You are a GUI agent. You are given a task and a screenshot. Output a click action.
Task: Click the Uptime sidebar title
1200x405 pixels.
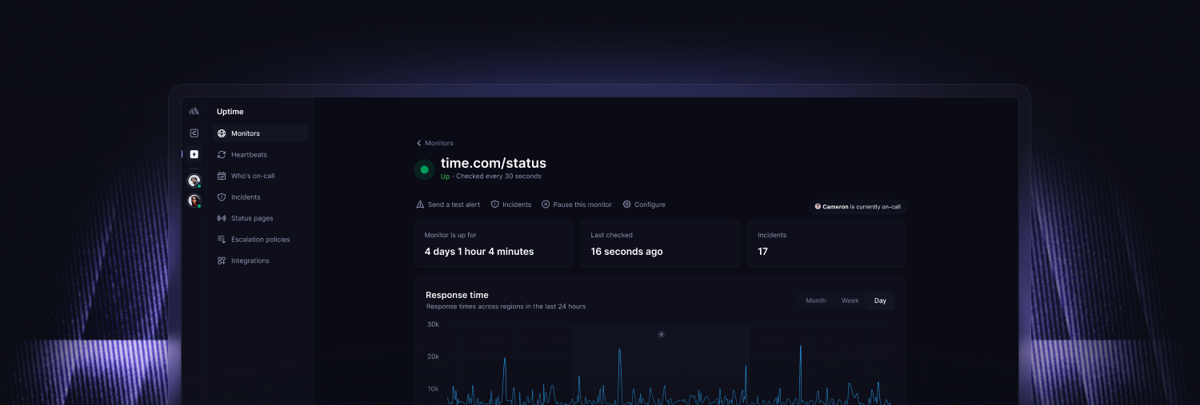[230, 112]
